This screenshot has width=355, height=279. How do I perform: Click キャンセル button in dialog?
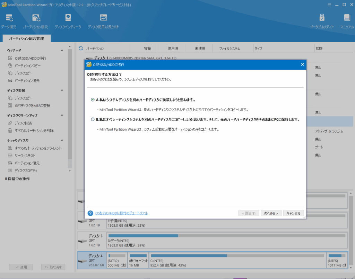pos(293,213)
